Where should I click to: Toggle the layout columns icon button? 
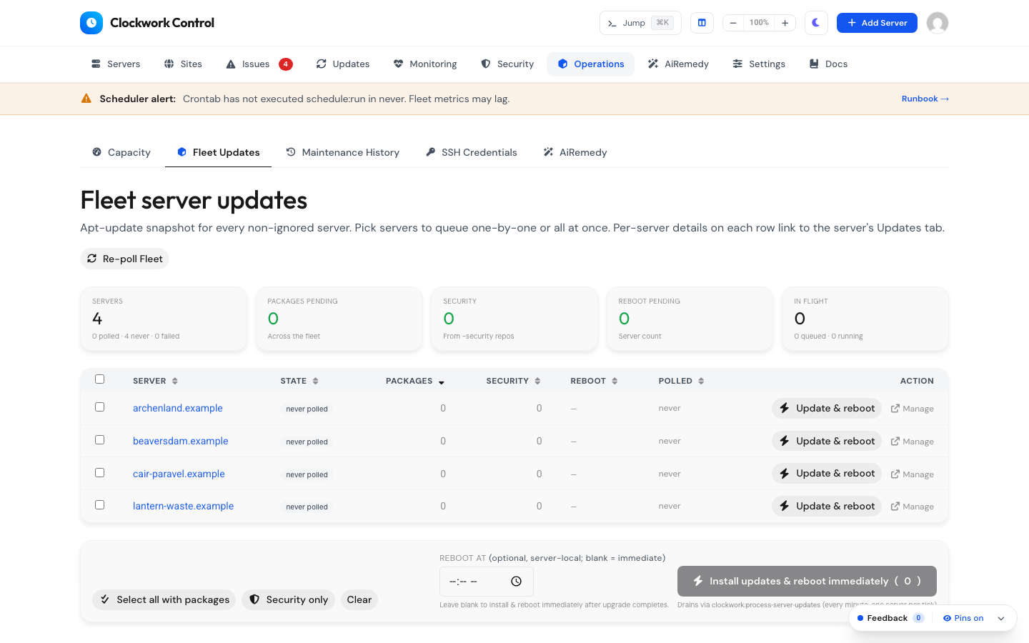[x=702, y=23]
